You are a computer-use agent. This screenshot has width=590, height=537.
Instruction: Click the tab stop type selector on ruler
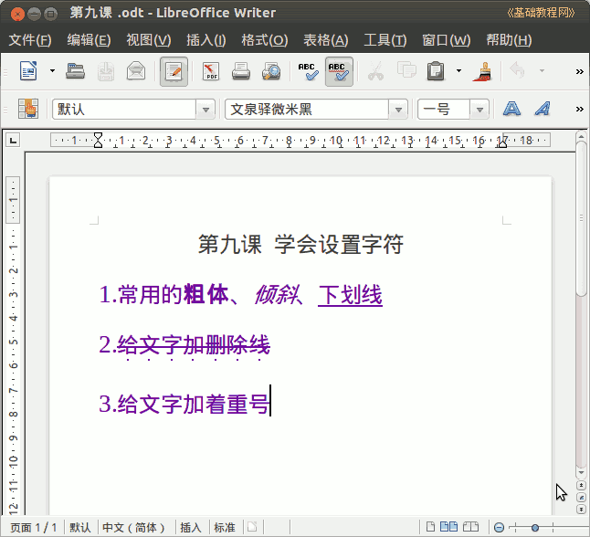click(x=13, y=141)
